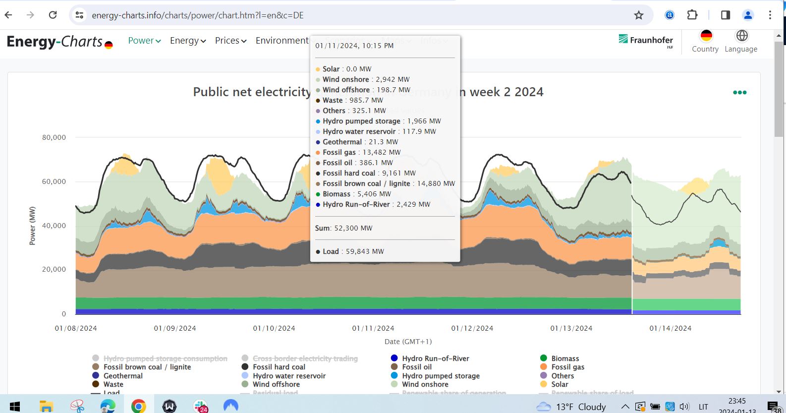Click 'Date (GMT+1)' axis title
This screenshot has width=786, height=413.
click(408, 342)
